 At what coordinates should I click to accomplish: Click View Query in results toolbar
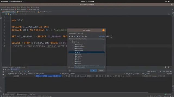click(166, 71)
